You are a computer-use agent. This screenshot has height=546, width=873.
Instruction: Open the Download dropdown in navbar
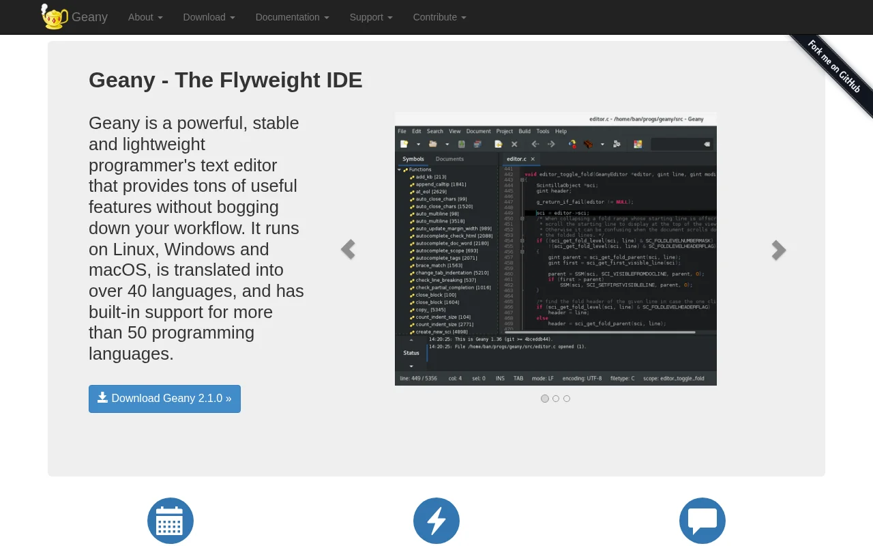[x=209, y=17]
